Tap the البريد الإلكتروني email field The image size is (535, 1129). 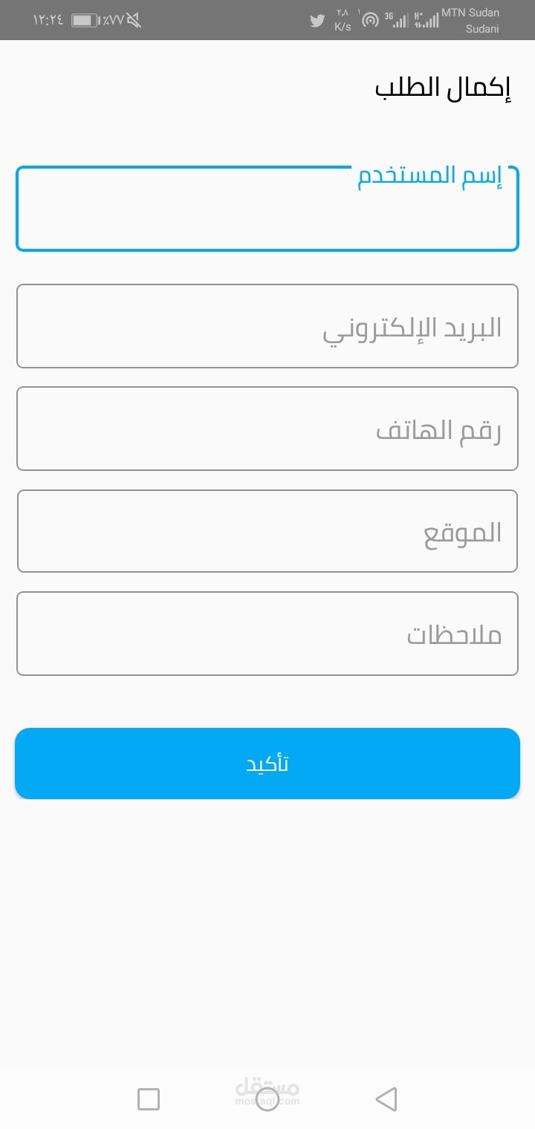pos(267,326)
